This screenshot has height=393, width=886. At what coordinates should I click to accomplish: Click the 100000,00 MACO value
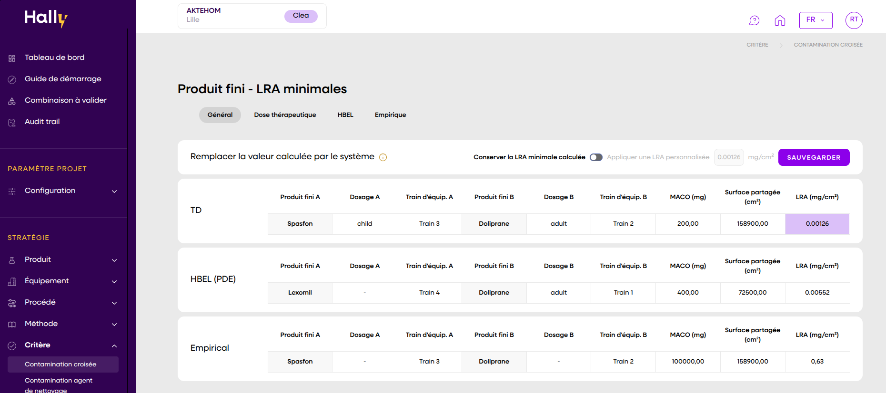(688, 362)
